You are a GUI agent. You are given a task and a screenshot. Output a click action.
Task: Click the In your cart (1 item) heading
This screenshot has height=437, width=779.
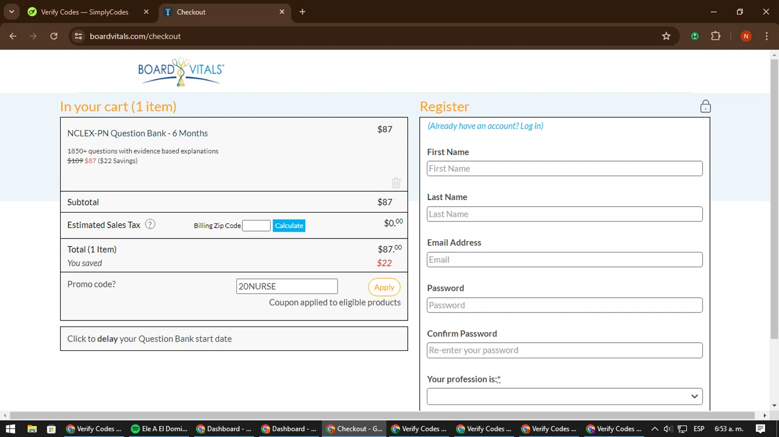click(x=118, y=106)
